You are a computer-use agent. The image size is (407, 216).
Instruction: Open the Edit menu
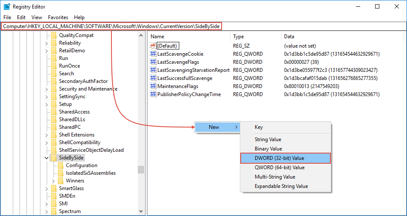tap(21, 17)
